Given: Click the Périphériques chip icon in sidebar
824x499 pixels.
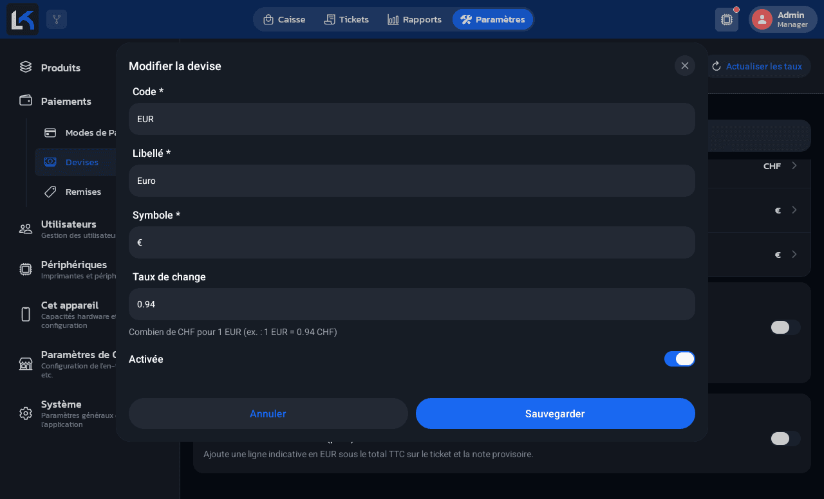Looking at the screenshot, I should pyautogui.click(x=26, y=269).
